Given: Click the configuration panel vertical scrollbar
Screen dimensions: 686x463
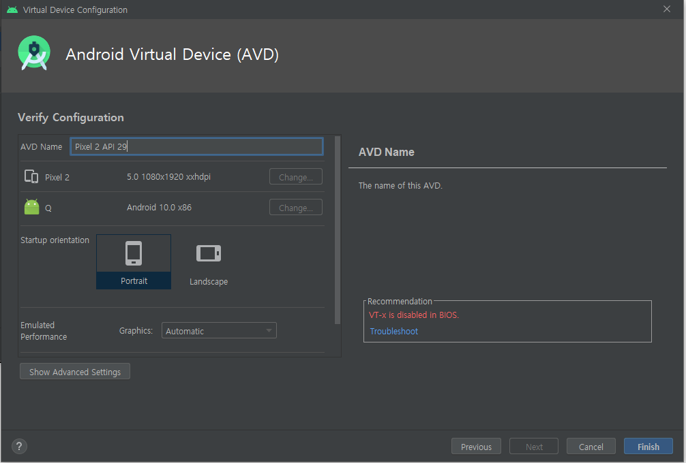Looking at the screenshot, I should click(338, 230).
